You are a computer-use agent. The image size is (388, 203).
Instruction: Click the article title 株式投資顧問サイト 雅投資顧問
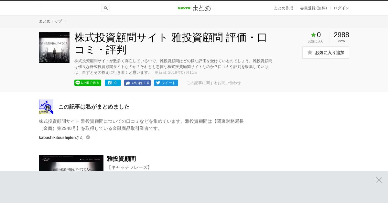click(x=171, y=43)
